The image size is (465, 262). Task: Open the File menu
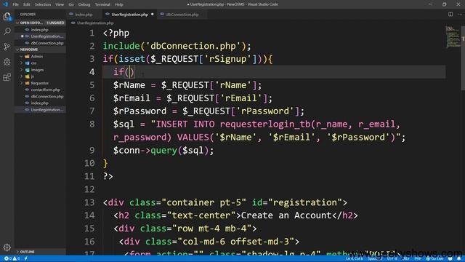coord(15,4)
